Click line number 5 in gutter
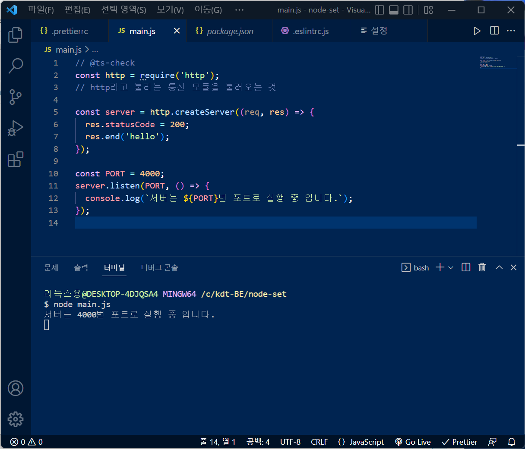This screenshot has height=449, width=525. coord(56,112)
